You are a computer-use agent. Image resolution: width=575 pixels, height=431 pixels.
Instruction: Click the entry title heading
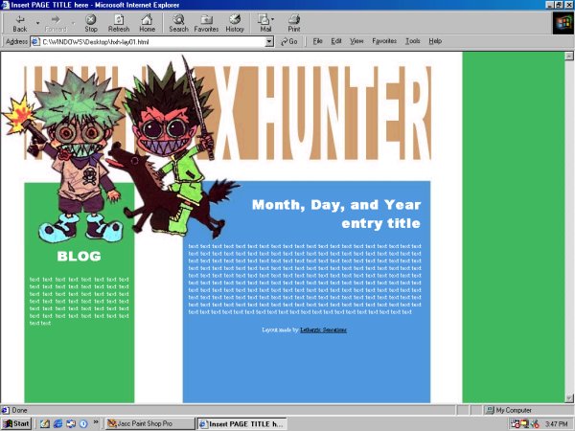(x=381, y=223)
